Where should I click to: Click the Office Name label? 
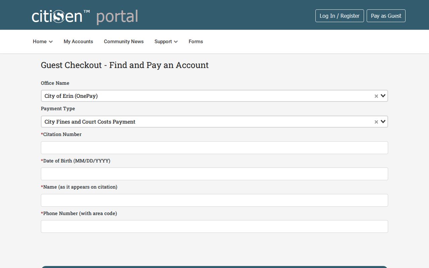[55, 83]
